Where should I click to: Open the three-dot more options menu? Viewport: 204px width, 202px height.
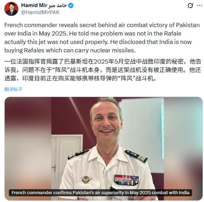tap(199, 5)
